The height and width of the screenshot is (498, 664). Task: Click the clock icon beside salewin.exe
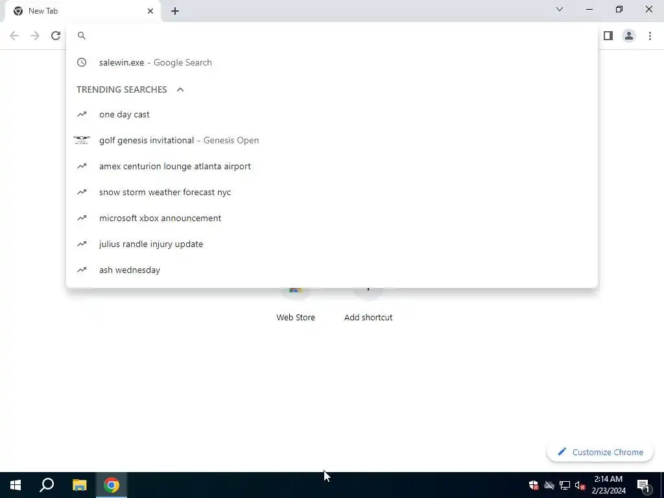click(82, 62)
